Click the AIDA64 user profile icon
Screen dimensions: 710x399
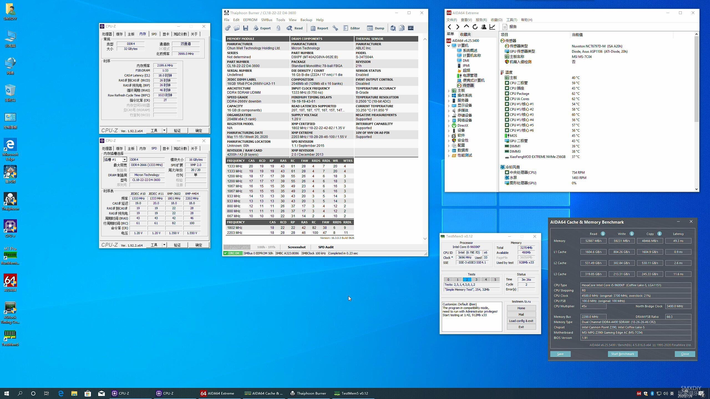click(484, 27)
